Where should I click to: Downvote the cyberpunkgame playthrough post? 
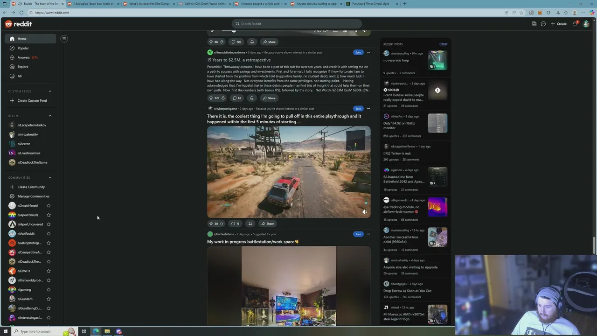(222, 224)
